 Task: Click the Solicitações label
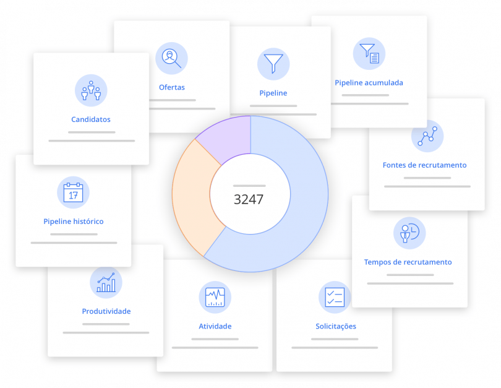[335, 326]
